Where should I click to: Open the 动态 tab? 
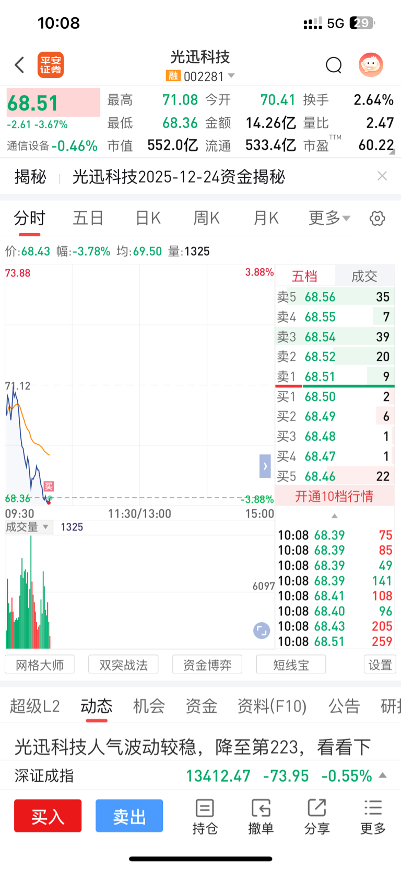click(97, 706)
